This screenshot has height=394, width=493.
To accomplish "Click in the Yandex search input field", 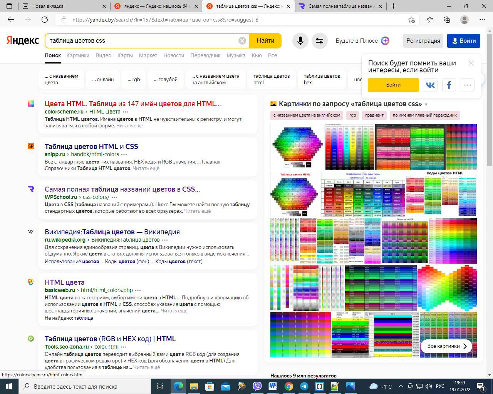I will pyautogui.click(x=143, y=41).
